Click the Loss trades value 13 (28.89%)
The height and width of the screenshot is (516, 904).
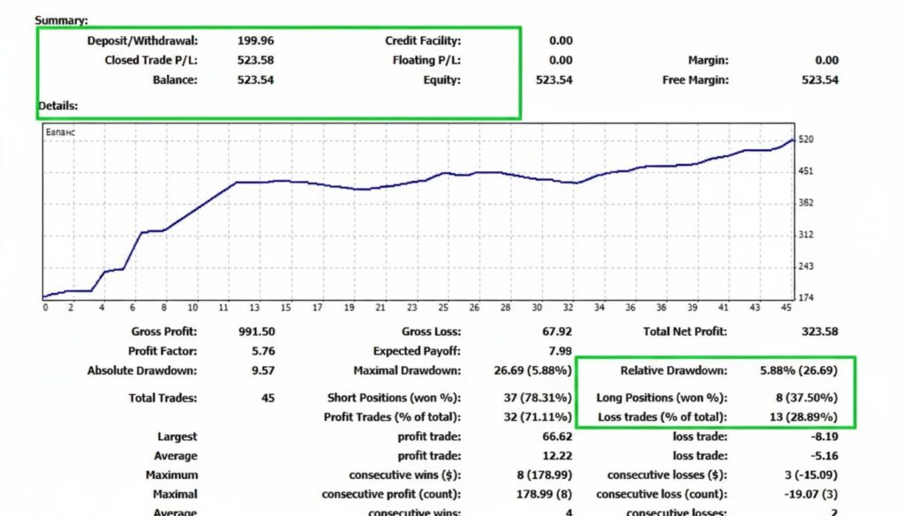803,417
